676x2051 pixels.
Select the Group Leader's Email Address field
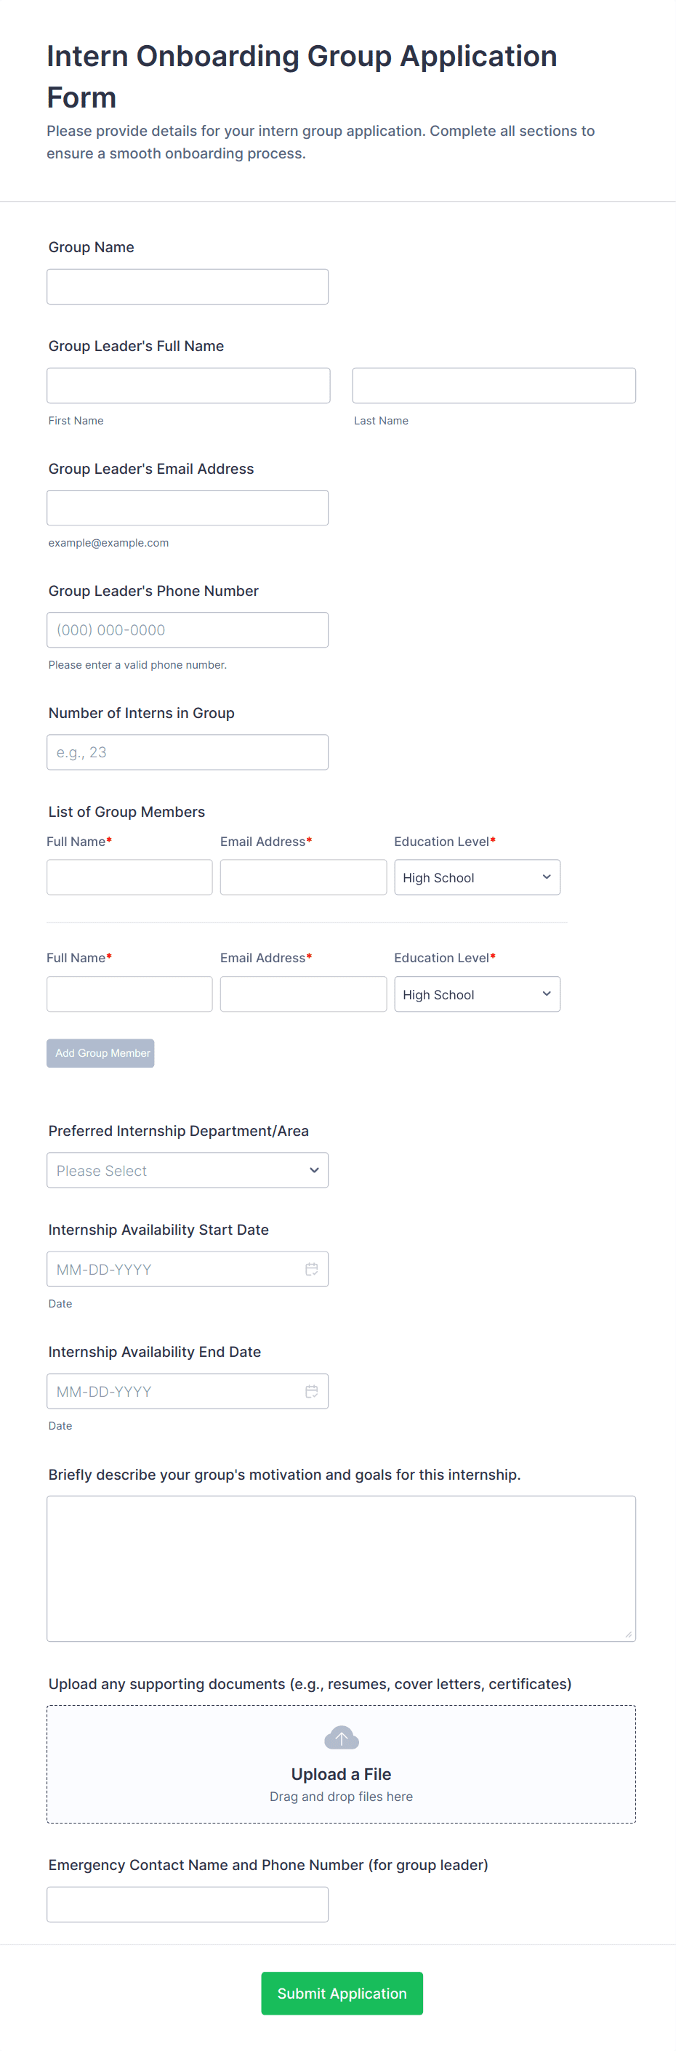187,508
